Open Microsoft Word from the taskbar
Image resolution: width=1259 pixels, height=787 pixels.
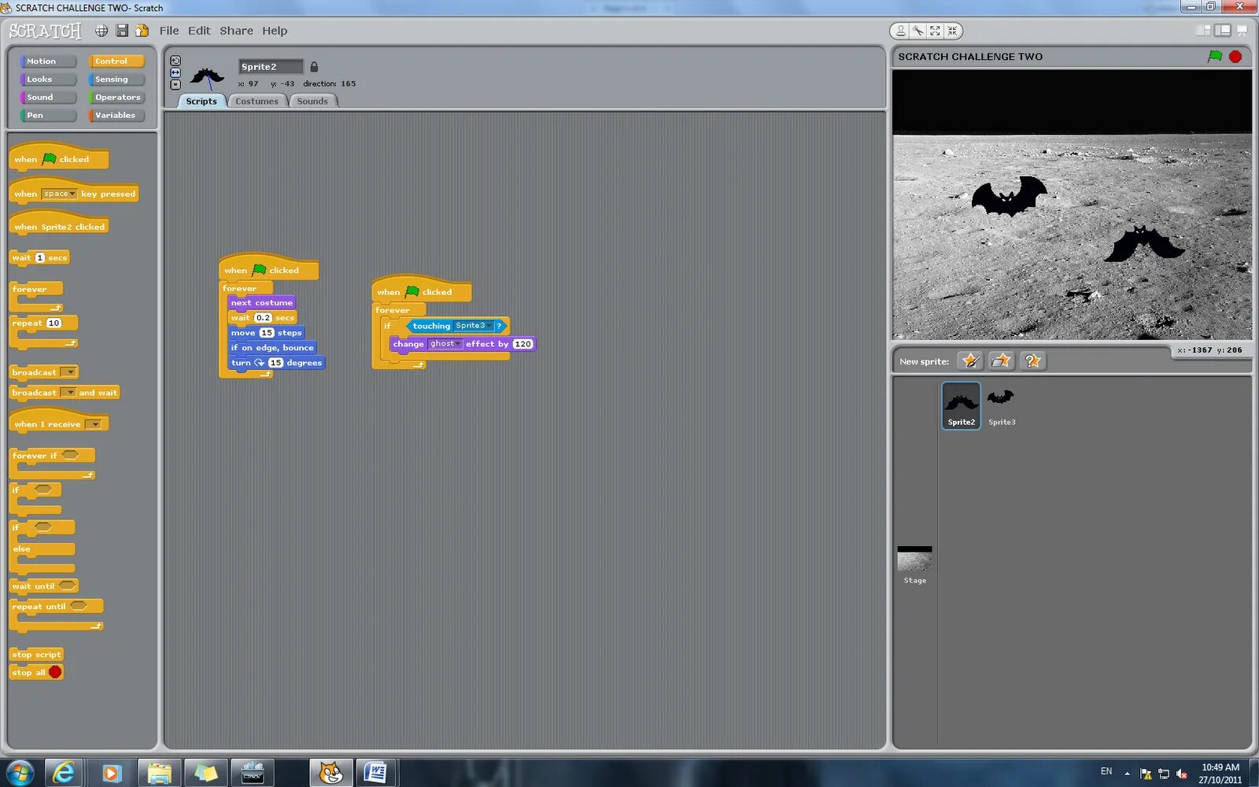pos(376,773)
